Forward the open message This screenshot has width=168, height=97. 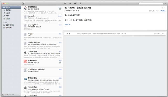pyautogui.click(x=75, y=3)
